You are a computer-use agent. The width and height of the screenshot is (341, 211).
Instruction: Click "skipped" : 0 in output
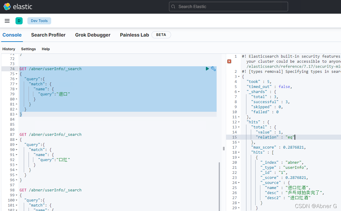[x=267, y=107]
